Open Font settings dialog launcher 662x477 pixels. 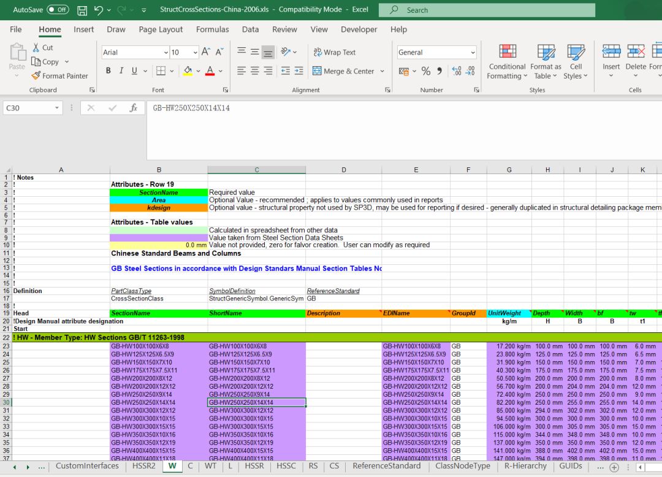click(226, 90)
